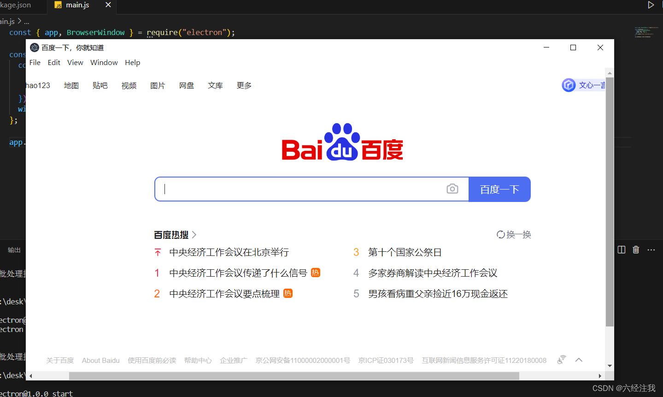The image size is (663, 397).
Task: Close the main.js editor tab
Action: coord(108,5)
